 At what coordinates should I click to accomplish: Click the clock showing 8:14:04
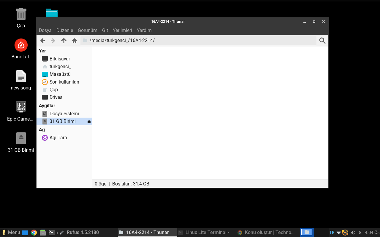[x=369, y=233]
